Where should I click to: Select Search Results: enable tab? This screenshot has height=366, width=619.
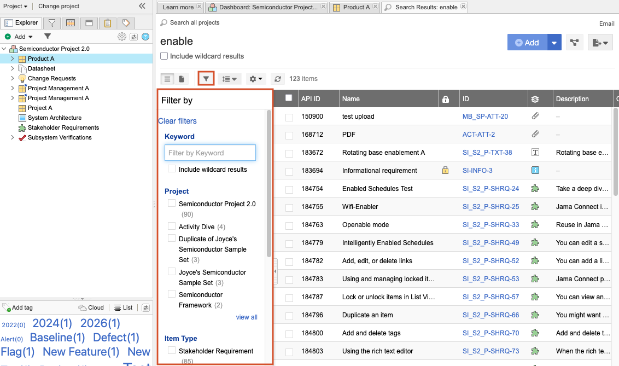(427, 7)
